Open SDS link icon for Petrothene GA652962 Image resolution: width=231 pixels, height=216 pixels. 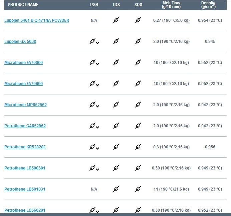(x=138, y=126)
